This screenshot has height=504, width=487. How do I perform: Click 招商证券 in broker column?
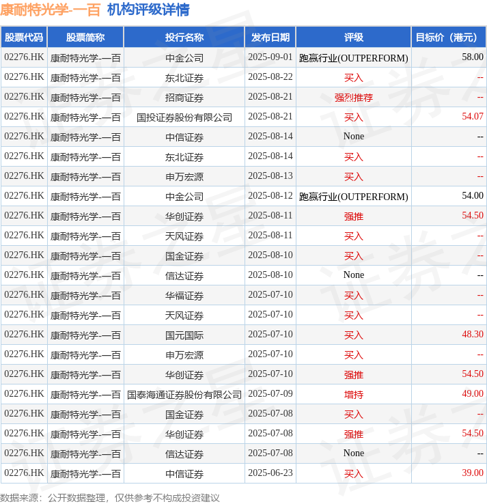click(184, 98)
